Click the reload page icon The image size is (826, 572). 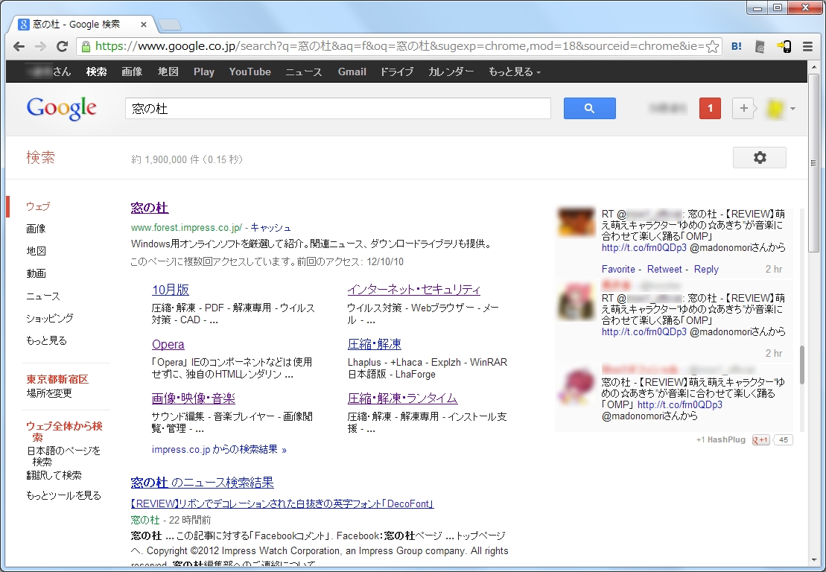tap(63, 46)
